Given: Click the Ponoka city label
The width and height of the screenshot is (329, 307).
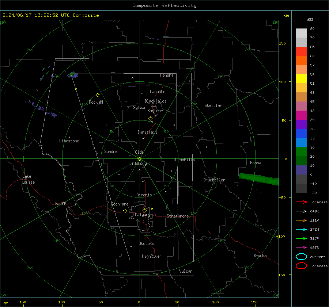Looking at the screenshot, I should coord(167,75).
